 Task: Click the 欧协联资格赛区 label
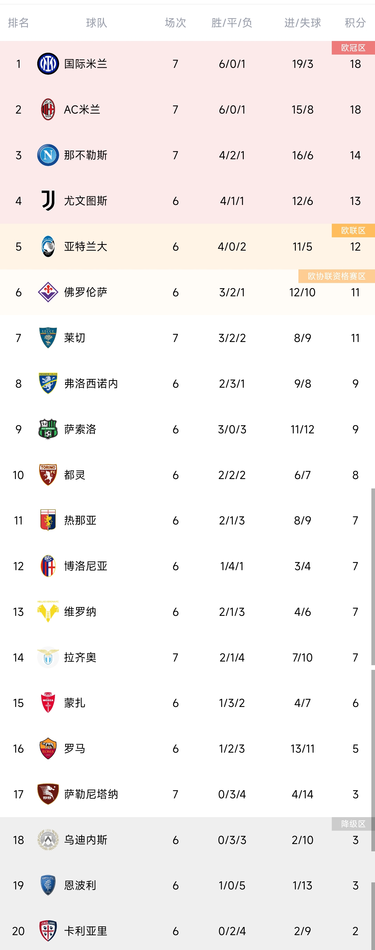[x=336, y=276]
